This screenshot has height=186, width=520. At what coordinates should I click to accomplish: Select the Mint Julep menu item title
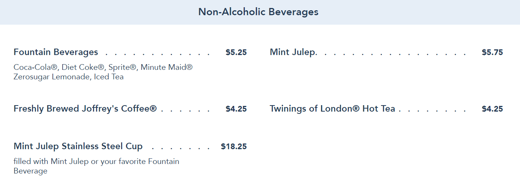[x=292, y=52]
